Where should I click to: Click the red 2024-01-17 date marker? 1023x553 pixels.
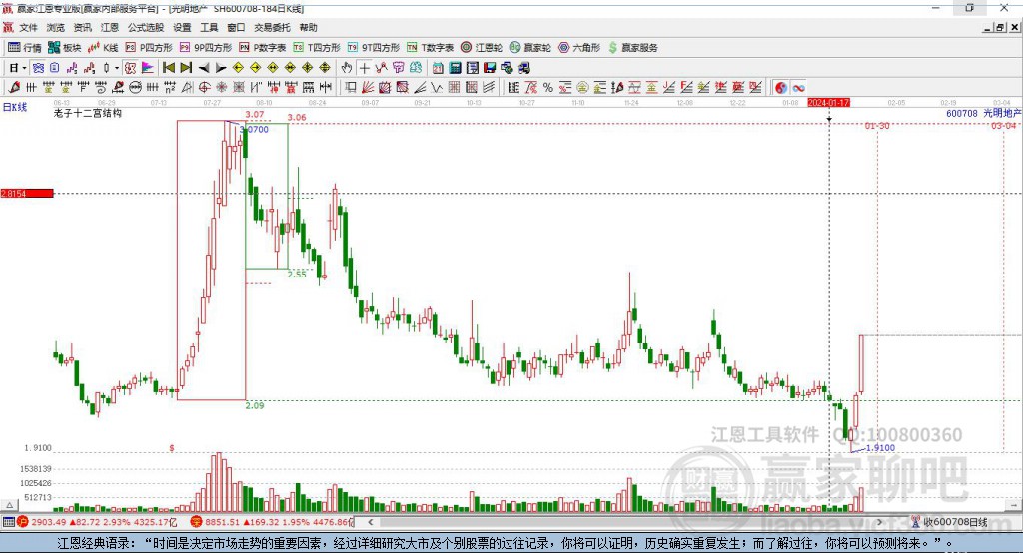click(x=828, y=103)
